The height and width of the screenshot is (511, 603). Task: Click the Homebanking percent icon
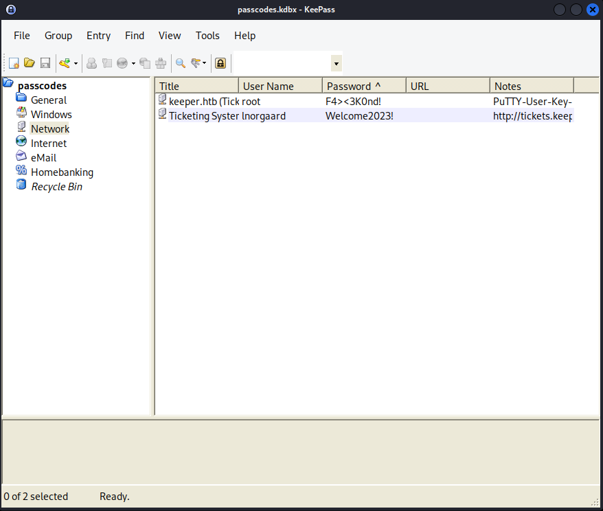tap(21, 170)
